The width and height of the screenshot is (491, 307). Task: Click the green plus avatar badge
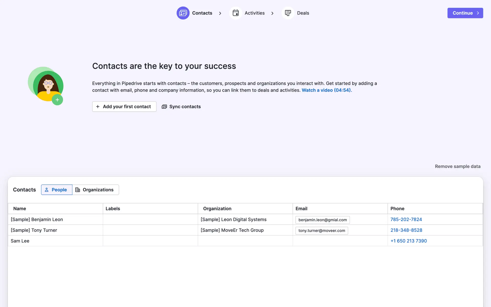(x=57, y=100)
